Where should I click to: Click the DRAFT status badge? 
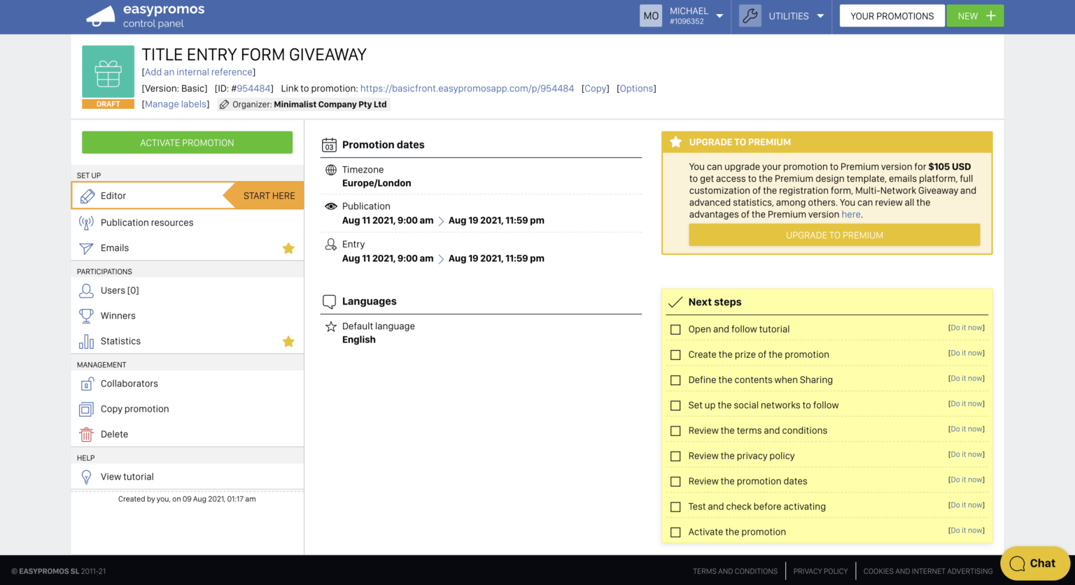[108, 103]
